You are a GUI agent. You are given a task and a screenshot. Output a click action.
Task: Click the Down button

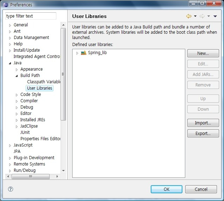point(203,109)
